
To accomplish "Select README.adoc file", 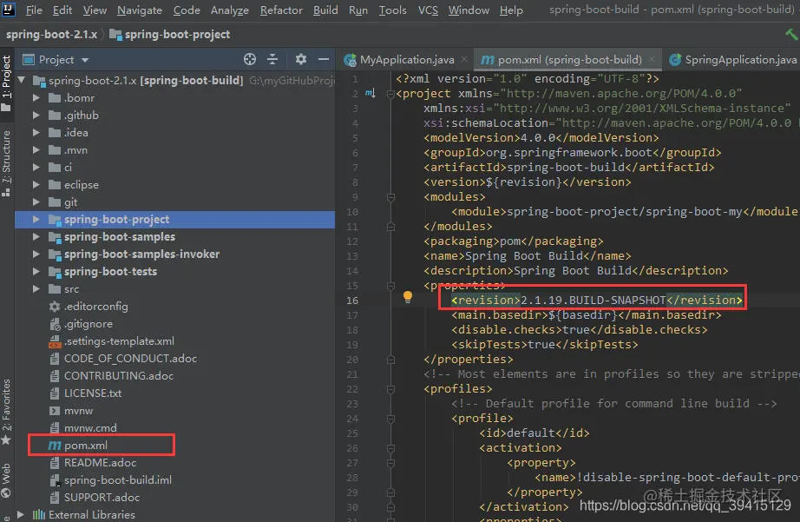I will [x=100, y=463].
